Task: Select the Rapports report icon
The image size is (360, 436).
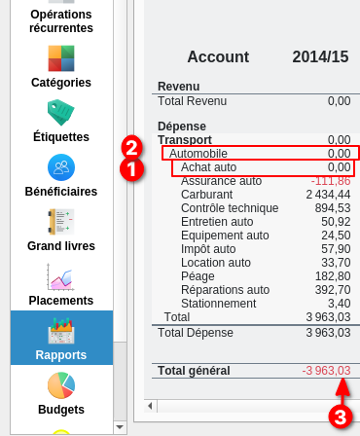Action: click(x=61, y=331)
